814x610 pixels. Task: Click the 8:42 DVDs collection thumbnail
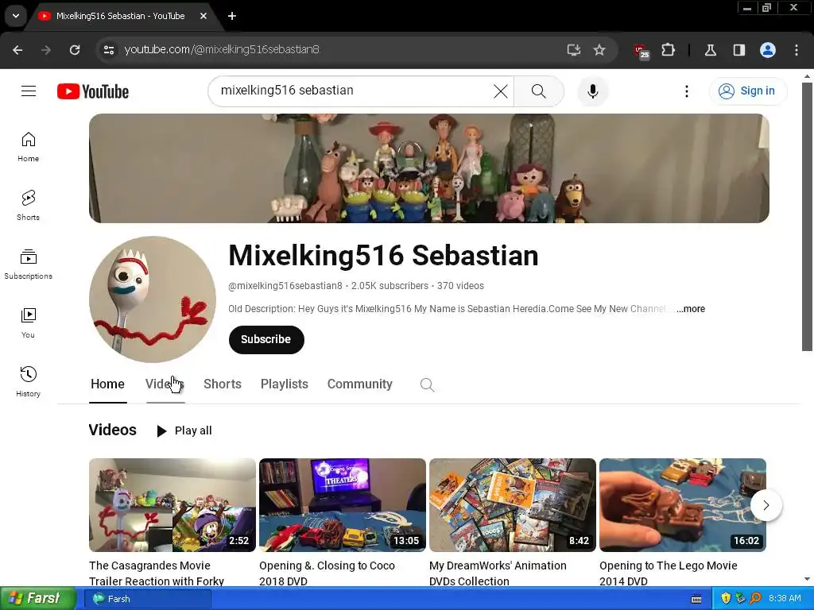[513, 504]
